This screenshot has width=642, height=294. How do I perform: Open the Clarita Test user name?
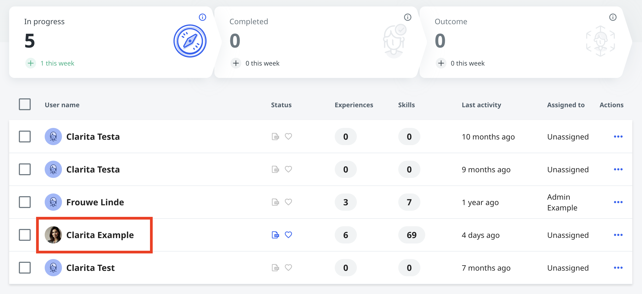pos(90,268)
